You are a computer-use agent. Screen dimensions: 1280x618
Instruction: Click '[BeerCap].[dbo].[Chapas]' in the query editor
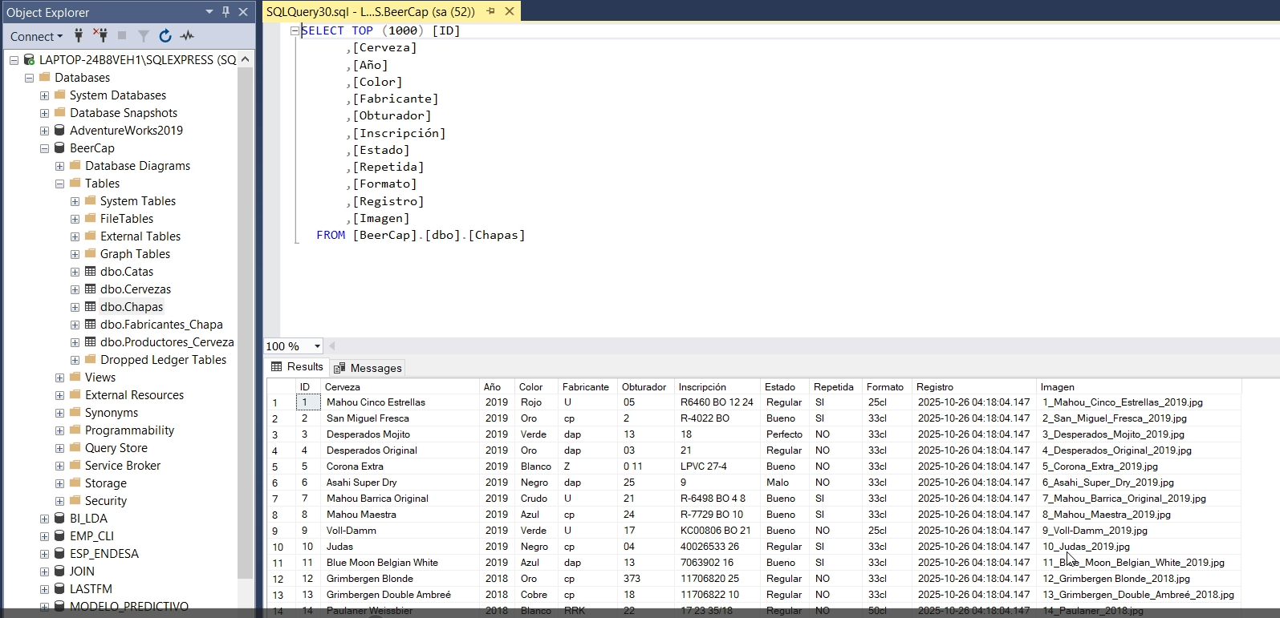[439, 235]
